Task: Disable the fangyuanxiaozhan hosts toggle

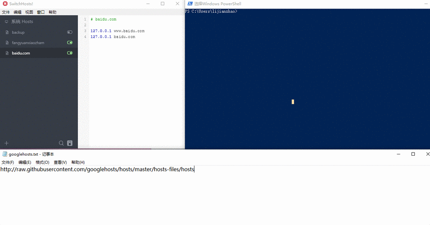Action: [70, 42]
